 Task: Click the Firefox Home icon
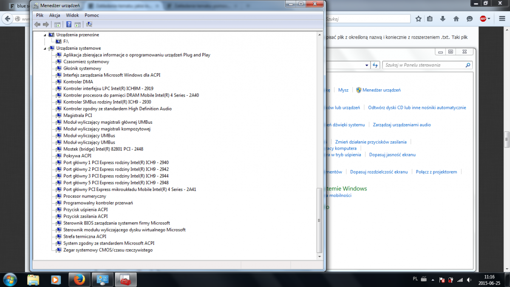(x=456, y=19)
